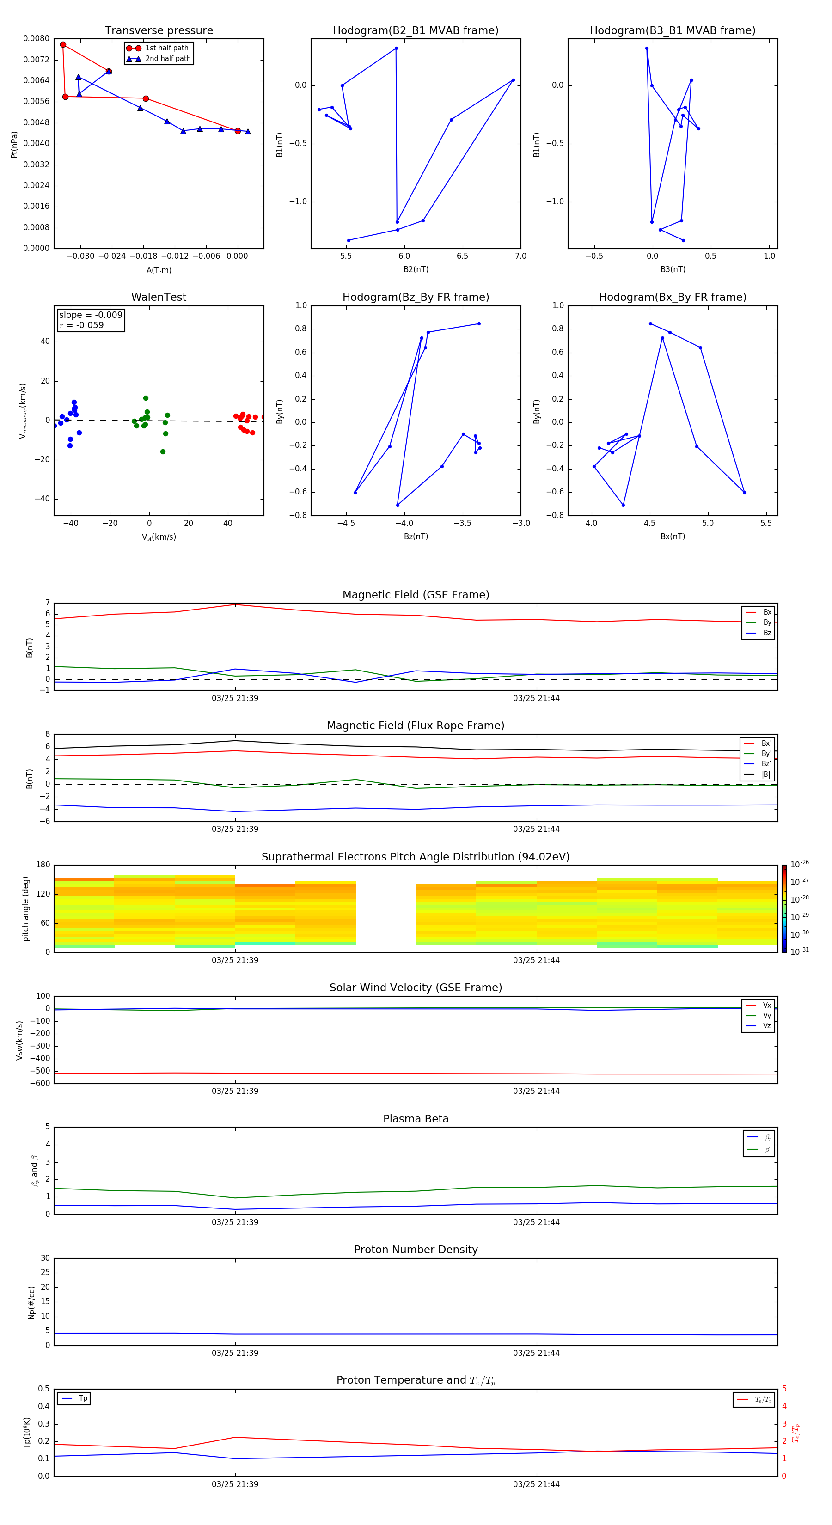The image size is (832, 1525).
Task: Click the "pitch angle (deg)" axis label
Action: tap(25, 909)
